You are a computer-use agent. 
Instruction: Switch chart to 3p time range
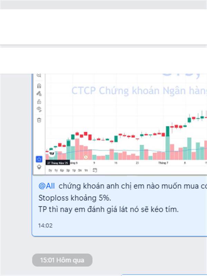(x=68, y=170)
